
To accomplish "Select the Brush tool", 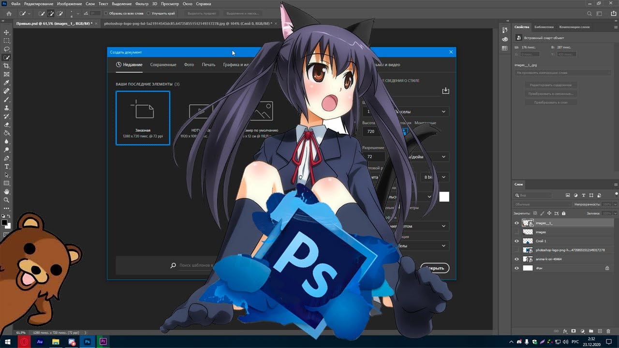I will point(7,100).
